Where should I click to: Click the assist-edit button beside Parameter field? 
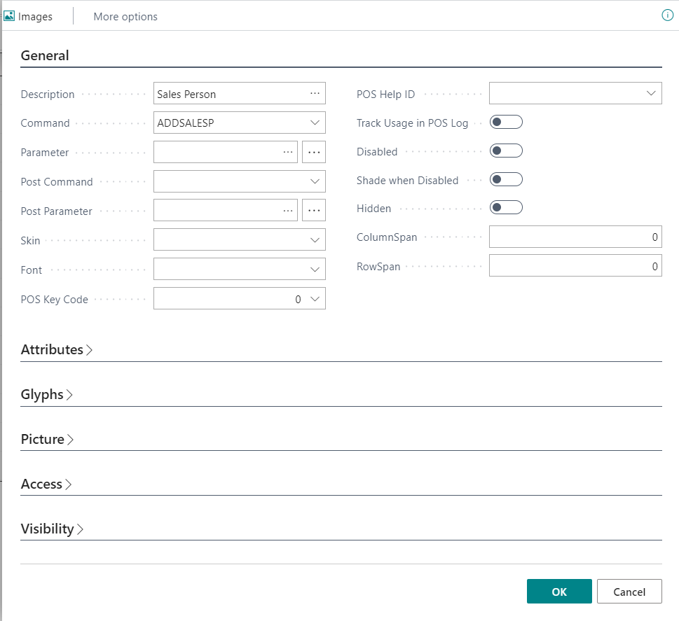tap(314, 152)
